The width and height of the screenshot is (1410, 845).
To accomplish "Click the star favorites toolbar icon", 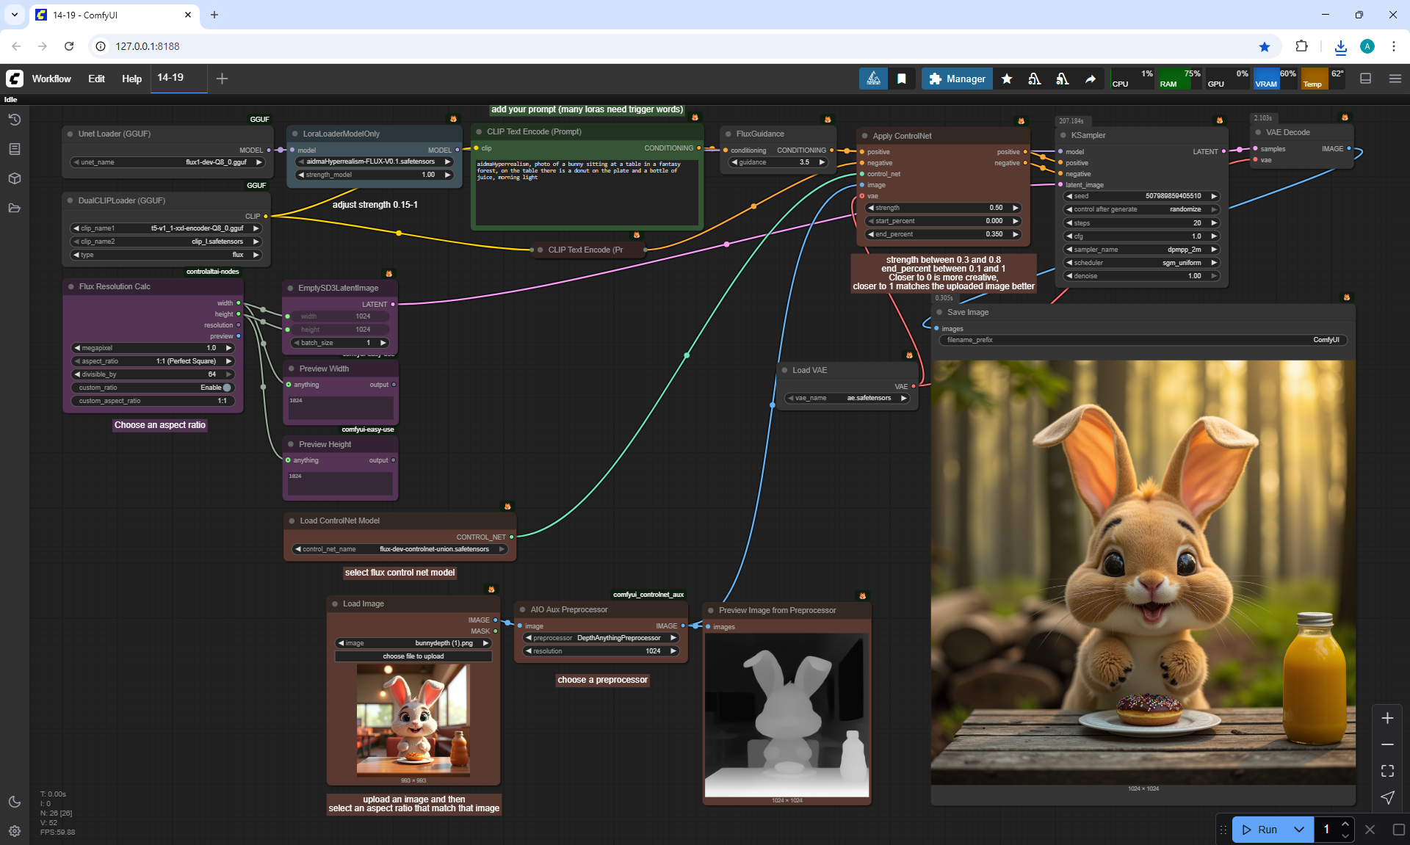I will pyautogui.click(x=1007, y=79).
